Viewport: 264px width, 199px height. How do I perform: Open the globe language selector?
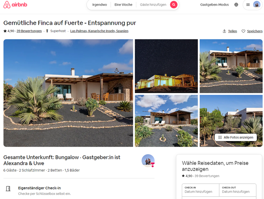pyautogui.click(x=236, y=5)
